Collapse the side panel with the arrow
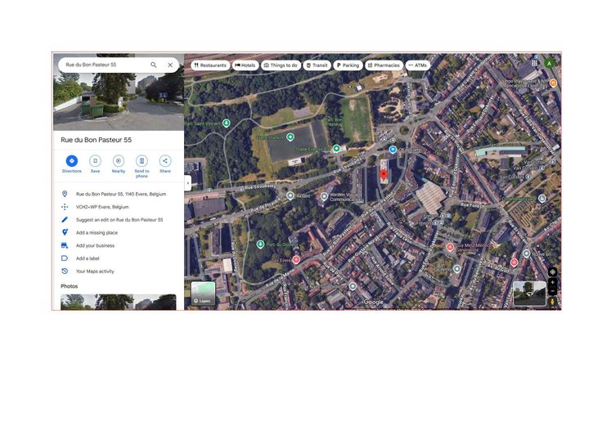602x426 pixels. (x=187, y=183)
